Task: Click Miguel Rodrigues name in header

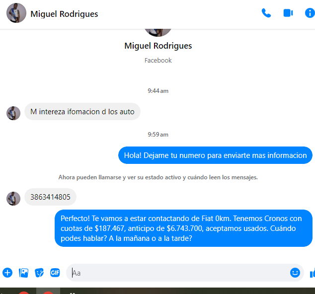Action: coord(64,14)
